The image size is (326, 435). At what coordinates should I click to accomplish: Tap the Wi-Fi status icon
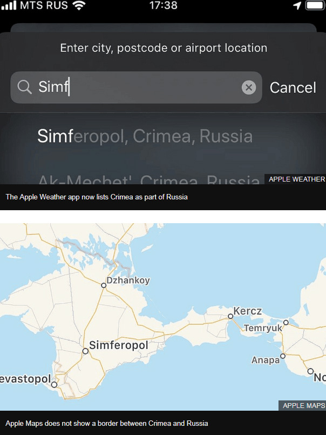pyautogui.click(x=79, y=5)
